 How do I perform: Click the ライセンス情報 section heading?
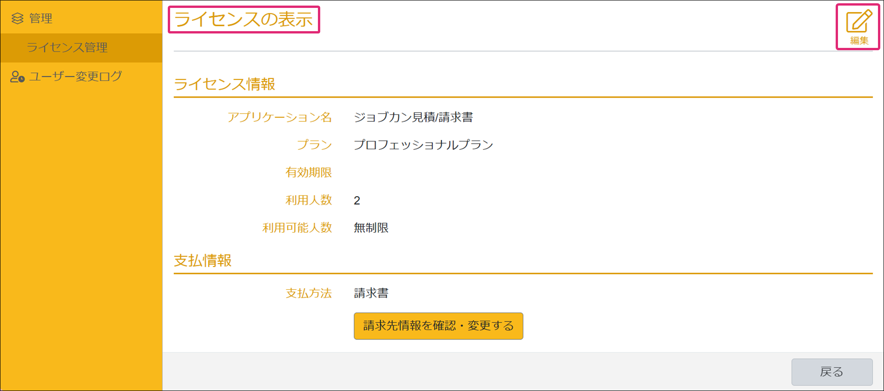[x=224, y=84]
